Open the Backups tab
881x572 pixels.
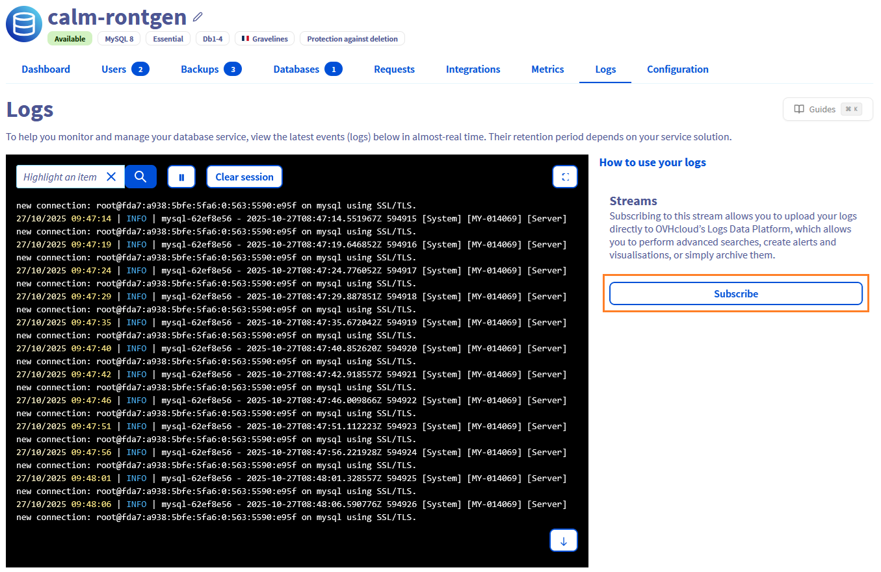(200, 69)
